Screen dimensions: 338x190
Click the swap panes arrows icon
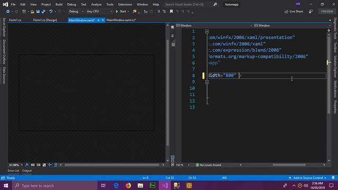tap(173, 36)
